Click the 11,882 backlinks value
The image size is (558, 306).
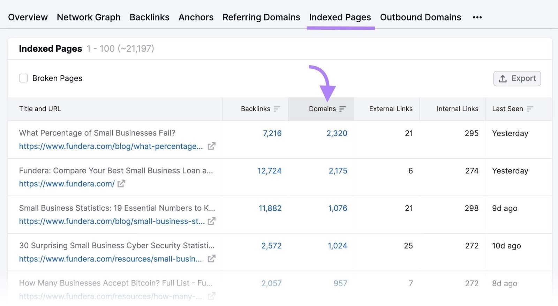pos(270,208)
